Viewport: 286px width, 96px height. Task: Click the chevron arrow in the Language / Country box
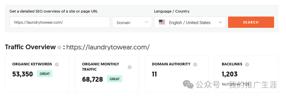(x=220, y=22)
